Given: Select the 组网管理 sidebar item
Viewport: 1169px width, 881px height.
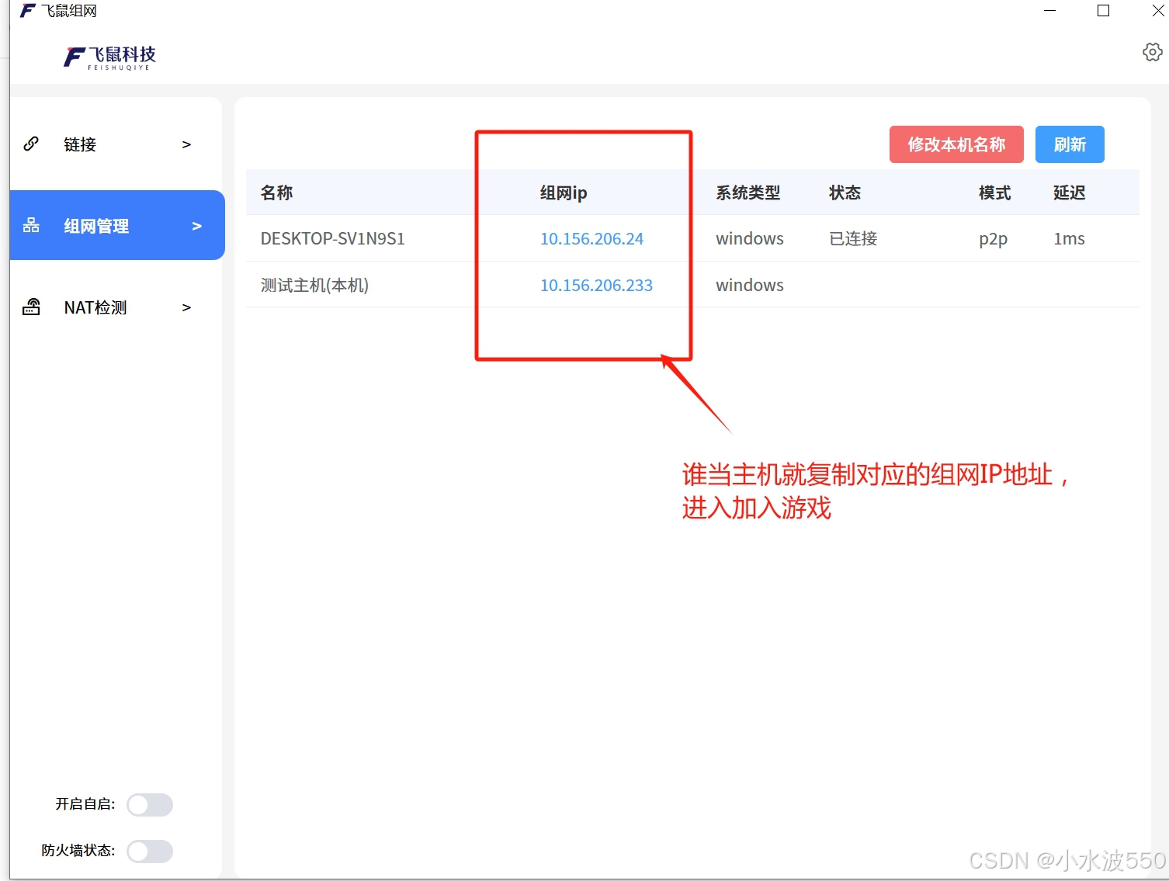Looking at the screenshot, I should (x=117, y=225).
